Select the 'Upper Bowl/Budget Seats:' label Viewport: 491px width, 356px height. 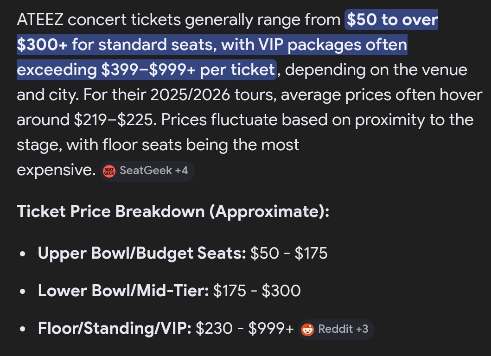pyautogui.click(x=141, y=253)
